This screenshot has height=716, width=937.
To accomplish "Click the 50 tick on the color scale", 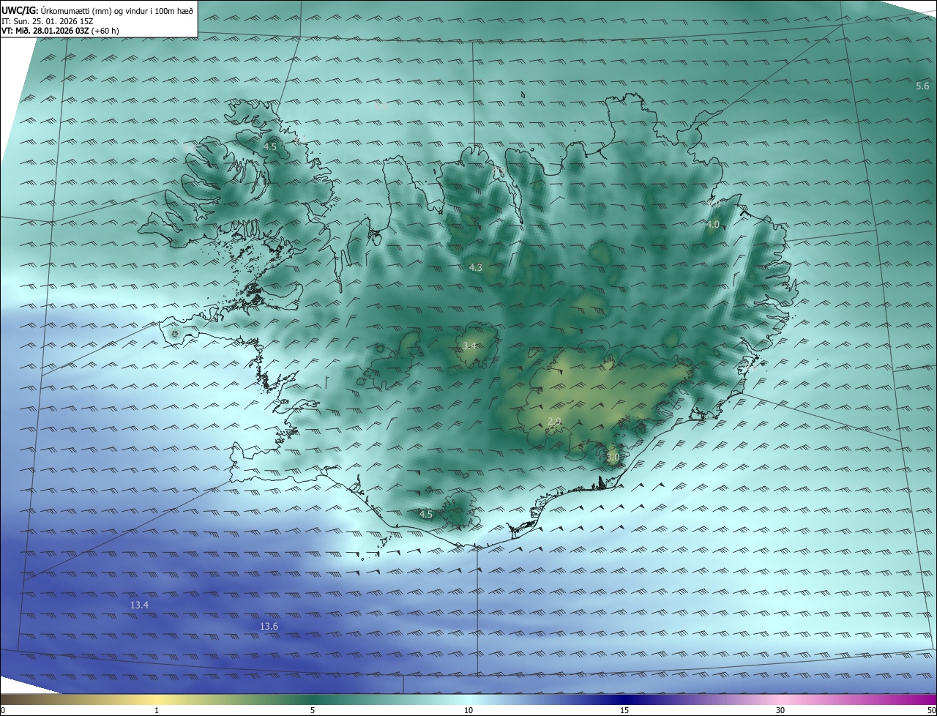I will pyautogui.click(x=931, y=710).
